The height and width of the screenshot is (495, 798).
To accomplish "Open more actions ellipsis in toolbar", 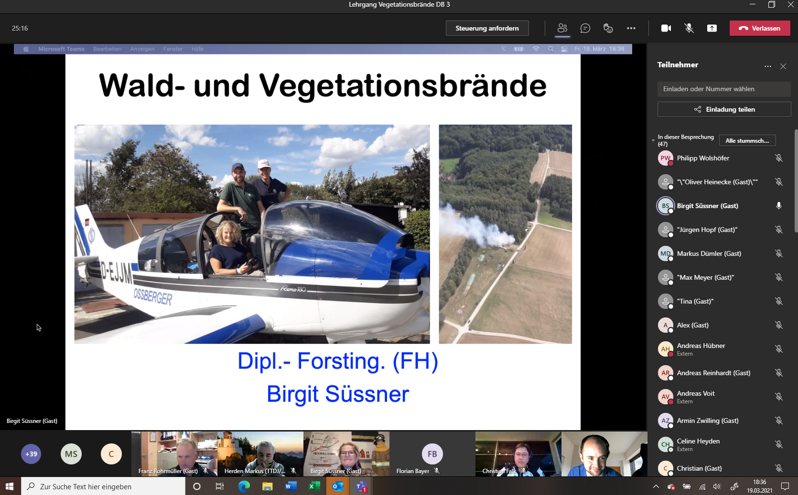I will coord(631,28).
